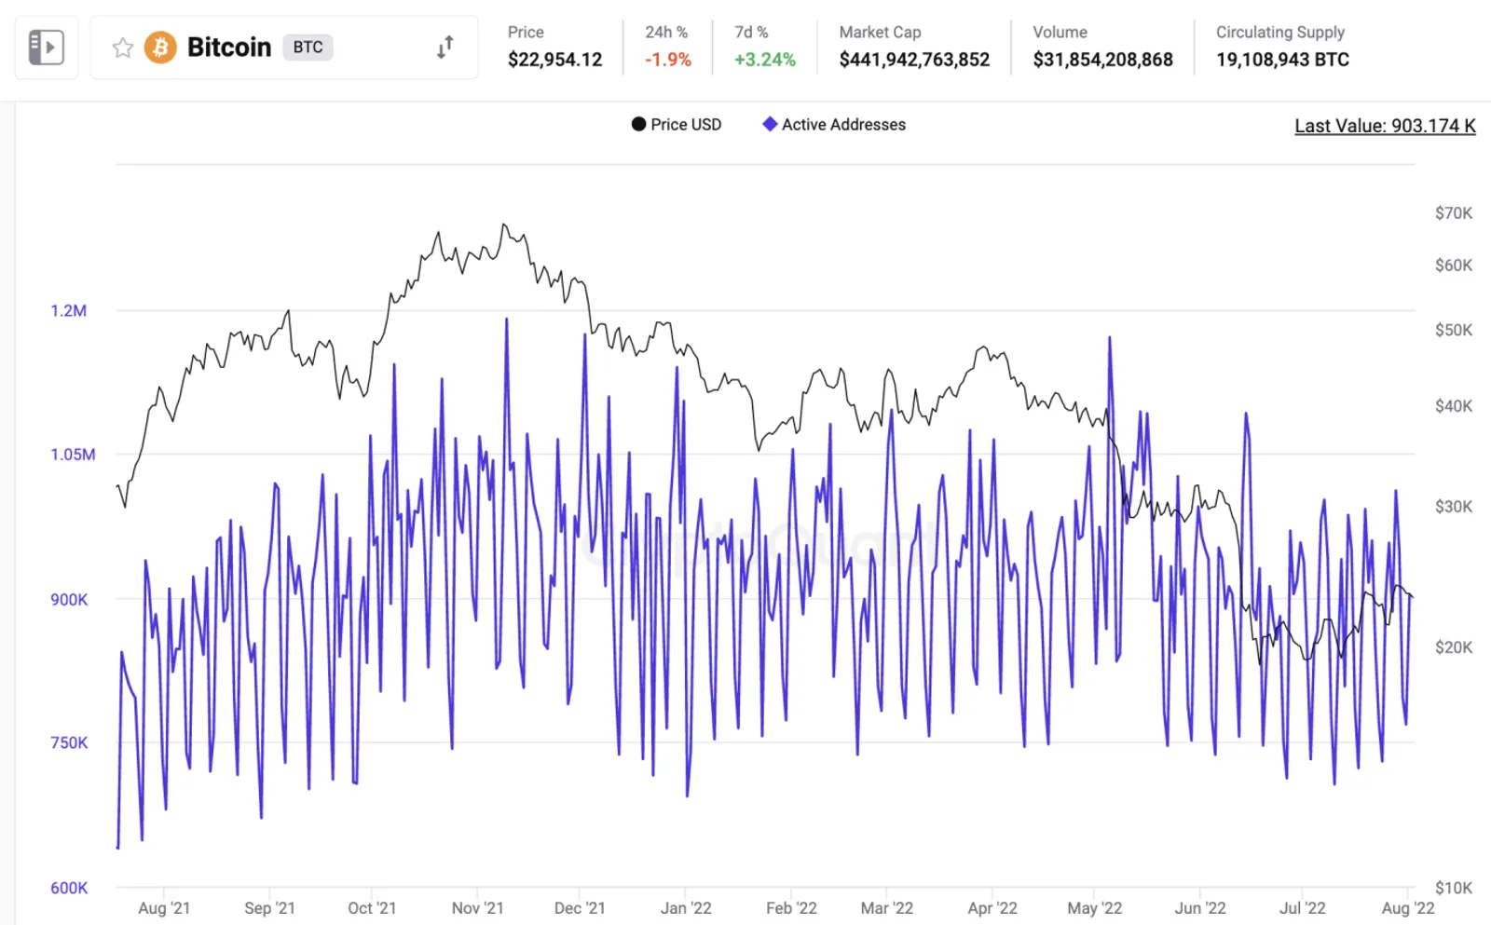Image resolution: width=1491 pixels, height=925 pixels.
Task: Click the 1.2M left axis label
Action: [69, 311]
